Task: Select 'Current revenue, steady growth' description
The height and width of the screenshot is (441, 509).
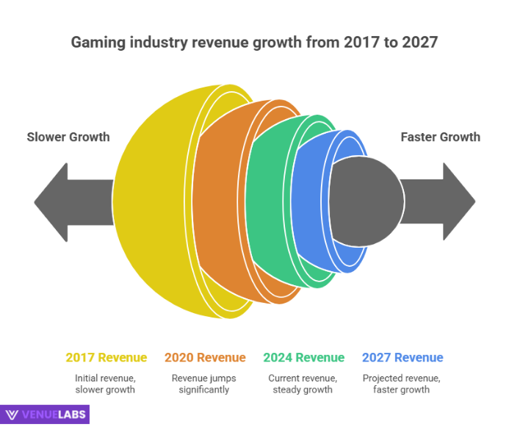Action: pos(303,384)
